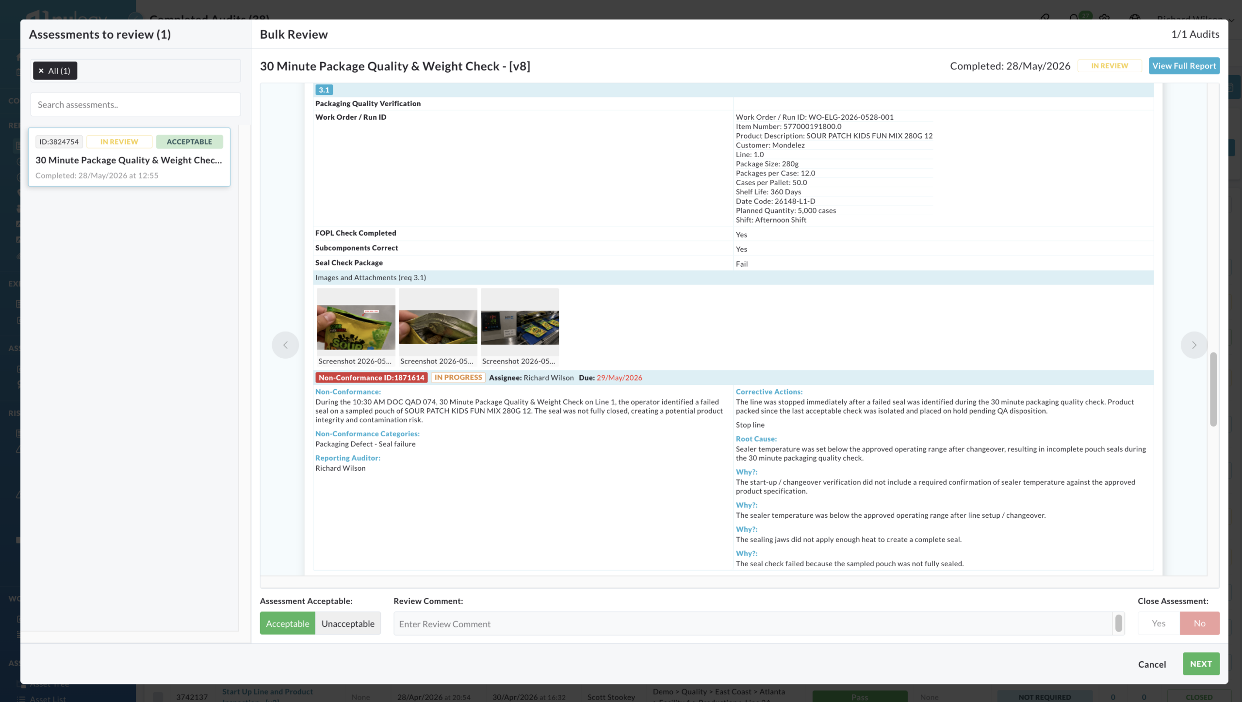Click the Enter Review Comment field
The image size is (1242, 702).
coord(753,624)
